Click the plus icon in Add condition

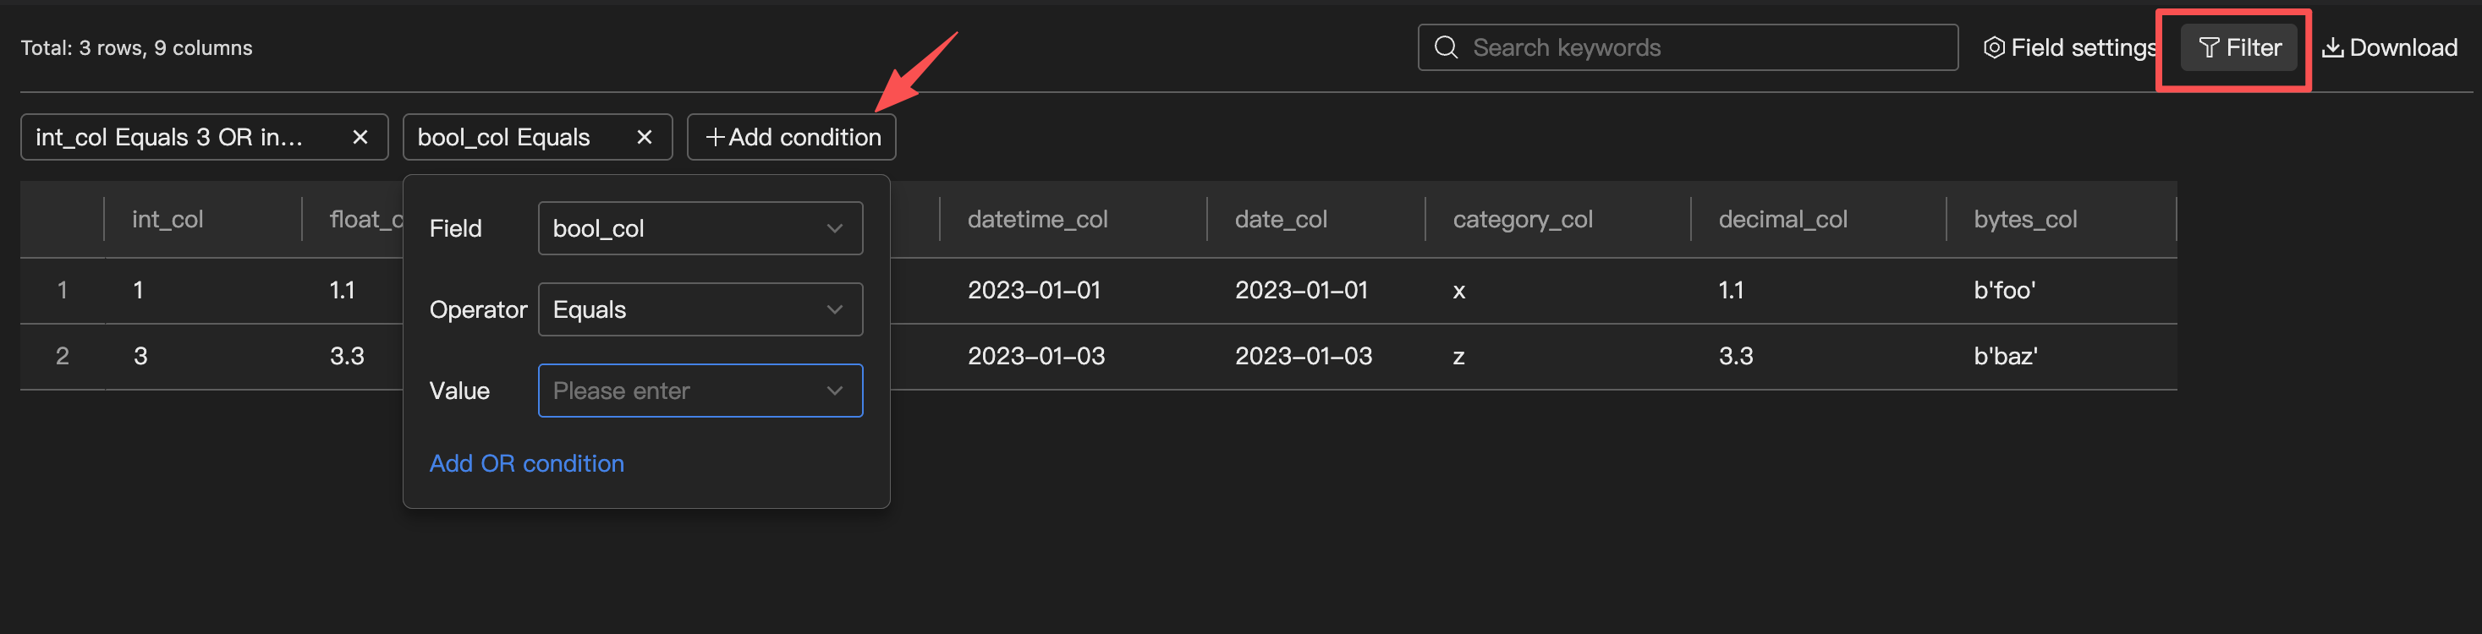pos(714,137)
